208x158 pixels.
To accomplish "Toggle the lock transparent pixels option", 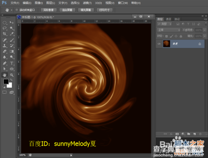I will tap(166, 36).
